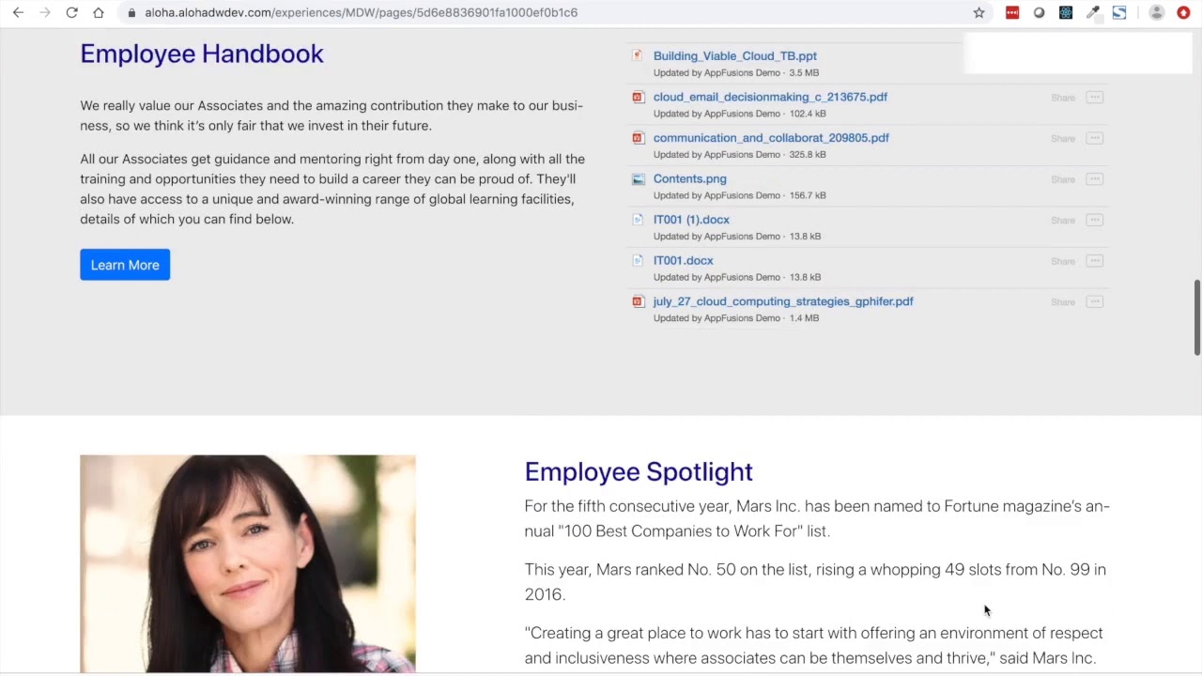Share the IT001 (1).docx file

click(1063, 221)
